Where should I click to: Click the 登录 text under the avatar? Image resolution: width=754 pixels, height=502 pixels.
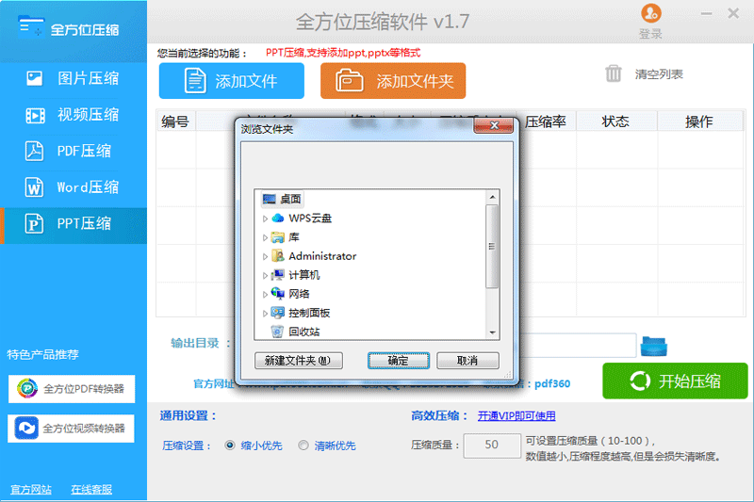click(650, 34)
